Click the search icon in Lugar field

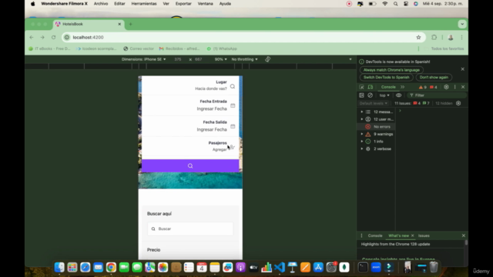tap(233, 86)
